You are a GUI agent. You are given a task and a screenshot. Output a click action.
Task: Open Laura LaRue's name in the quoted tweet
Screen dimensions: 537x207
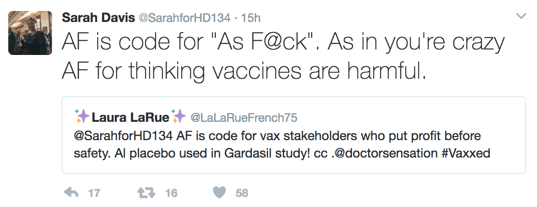[130, 118]
